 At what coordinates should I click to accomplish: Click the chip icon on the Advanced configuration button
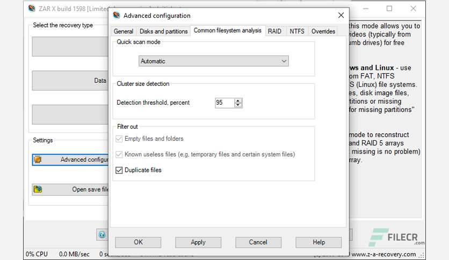(38, 160)
